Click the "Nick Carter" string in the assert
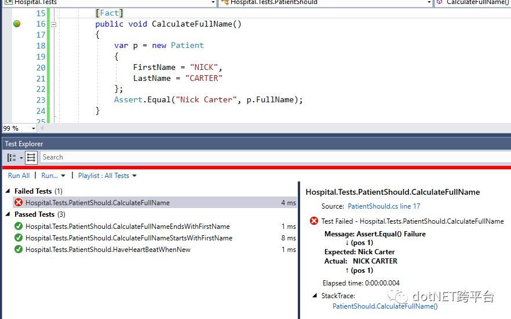Screen dimensions: 511x319 pos(206,100)
